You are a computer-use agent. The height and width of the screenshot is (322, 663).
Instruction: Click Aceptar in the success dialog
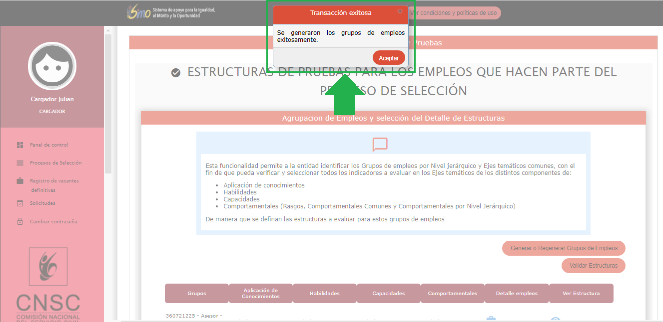coord(389,58)
